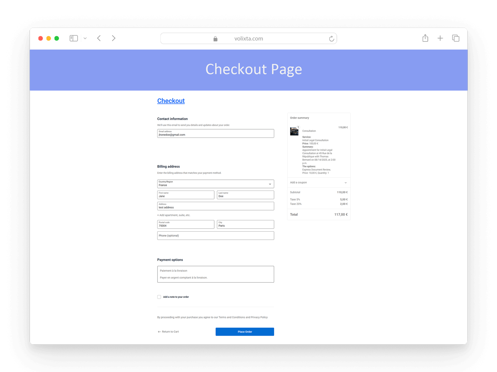The height and width of the screenshot is (372, 497).
Task: Edit the City field
Action: 245,224
